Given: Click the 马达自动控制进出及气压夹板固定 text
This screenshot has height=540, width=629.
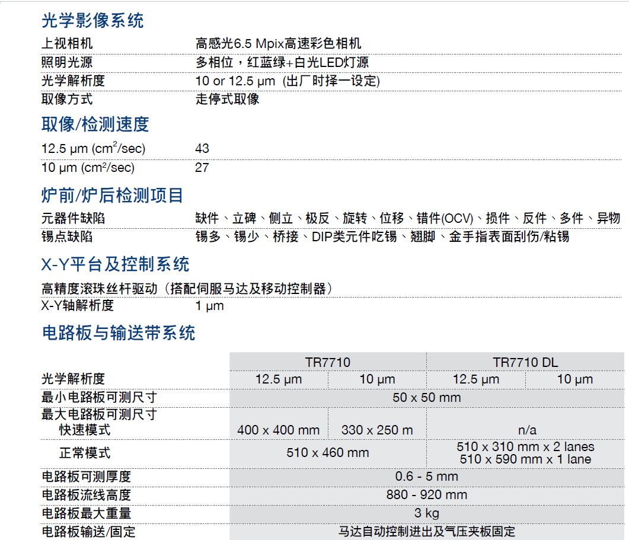Looking at the screenshot, I should [426, 531].
